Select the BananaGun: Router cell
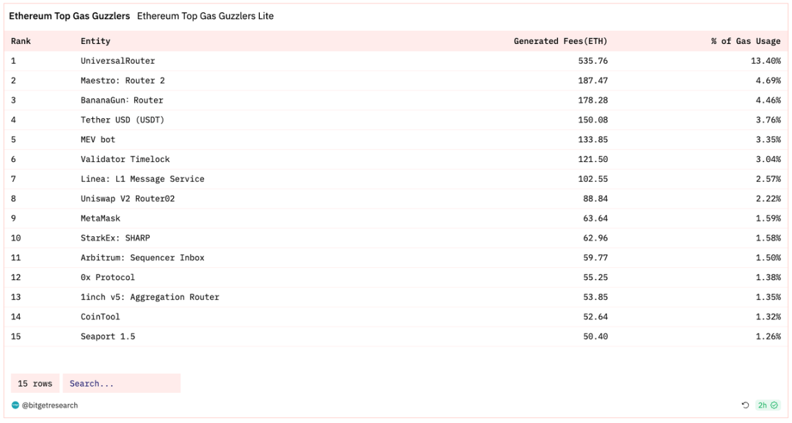The image size is (792, 423). (122, 100)
